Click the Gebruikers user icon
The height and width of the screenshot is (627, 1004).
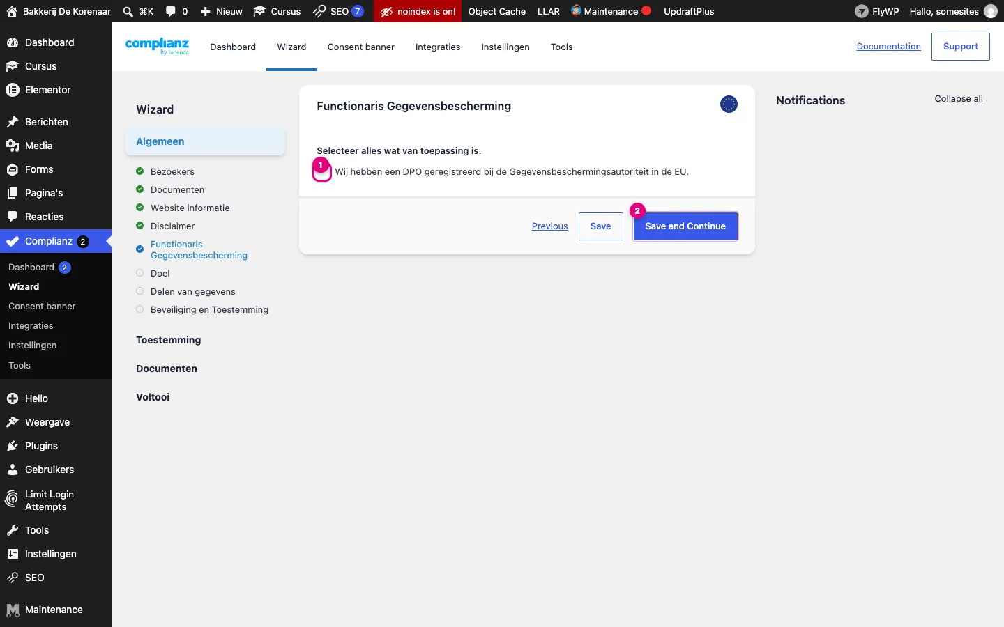[13, 470]
